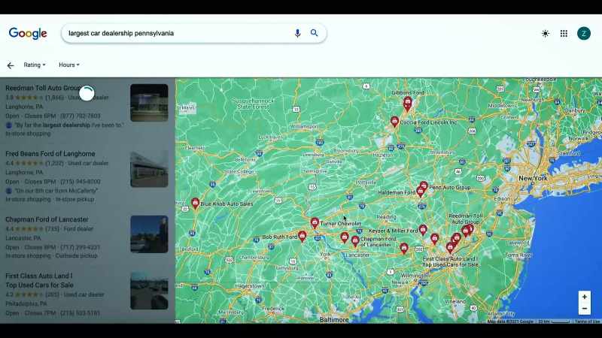Image resolution: width=602 pixels, height=338 pixels.
Task: Select the Haldeman Ford map pin
Action: pos(421,192)
